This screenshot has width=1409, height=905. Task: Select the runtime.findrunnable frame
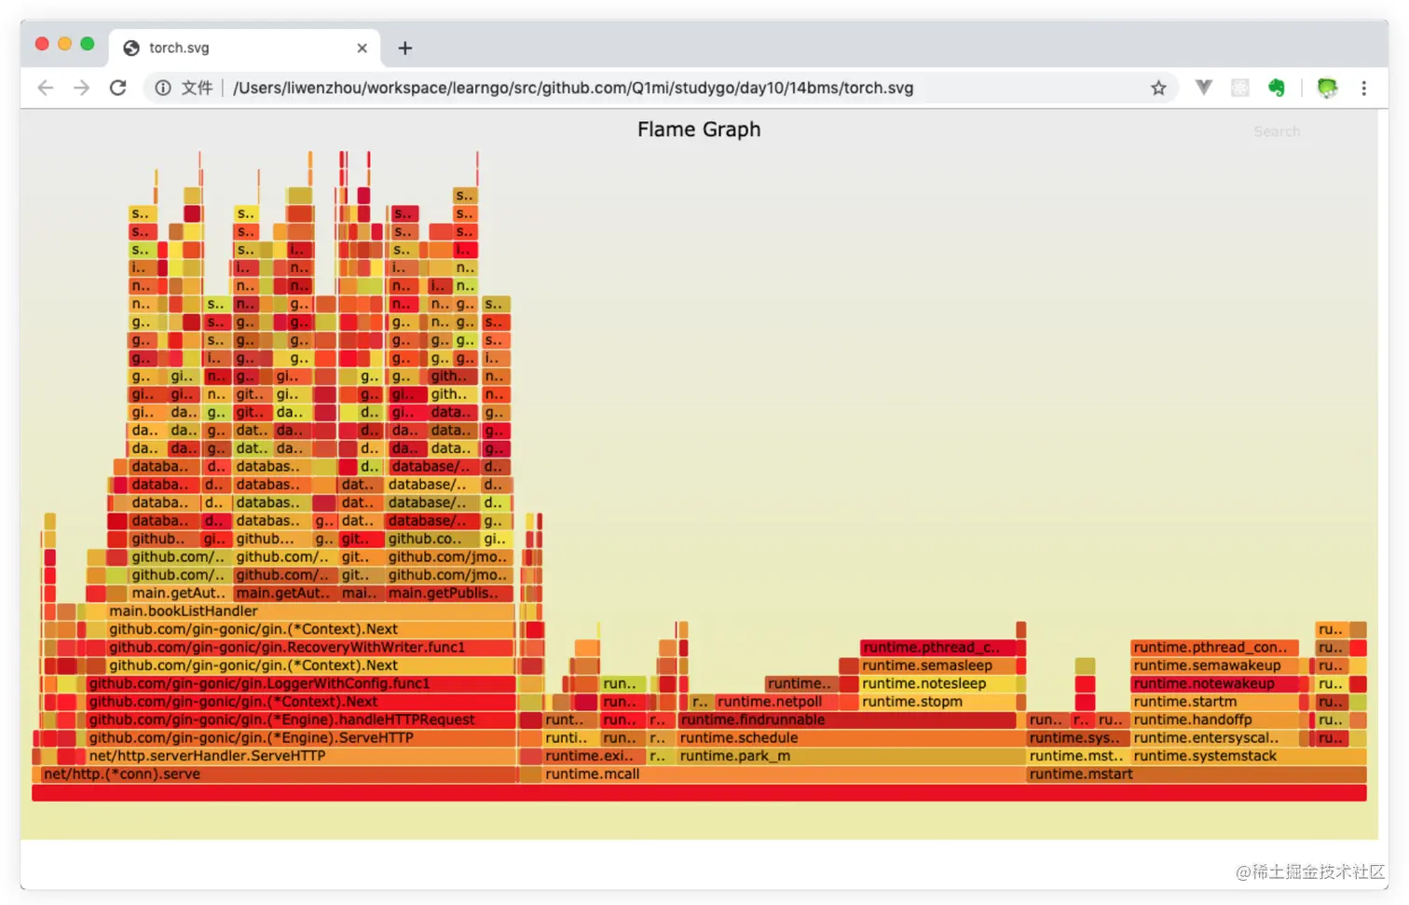click(x=846, y=720)
